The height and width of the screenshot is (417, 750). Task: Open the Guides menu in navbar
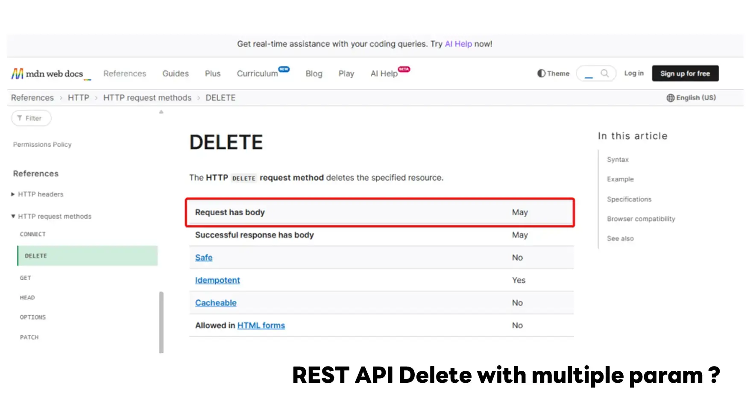point(175,74)
